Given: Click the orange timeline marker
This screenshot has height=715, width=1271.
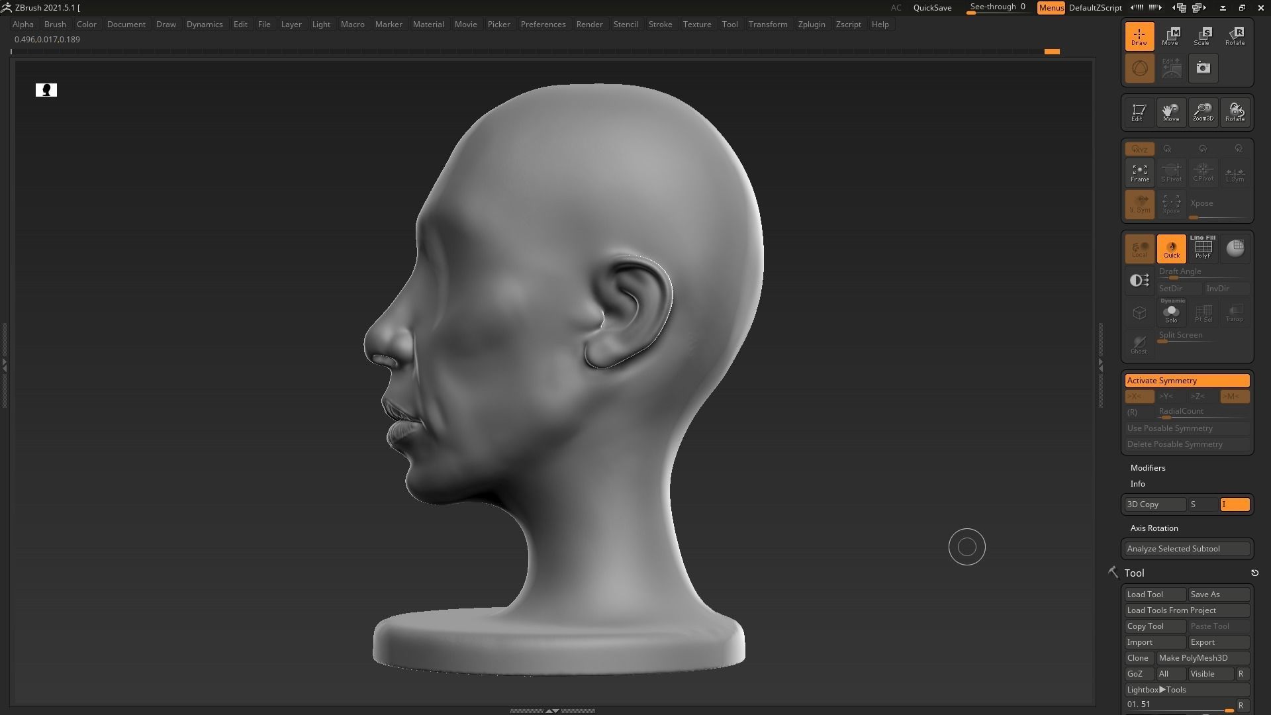Looking at the screenshot, I should tap(1052, 52).
